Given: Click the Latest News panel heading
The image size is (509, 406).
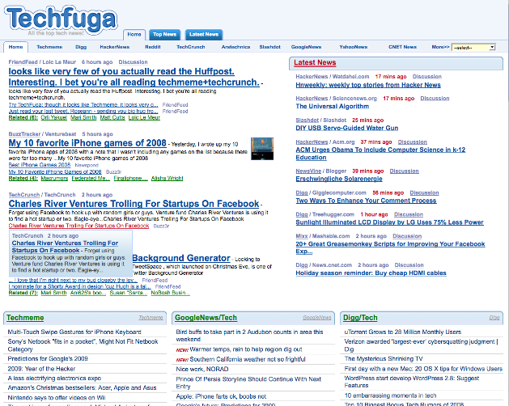Looking at the screenshot, I should point(315,62).
